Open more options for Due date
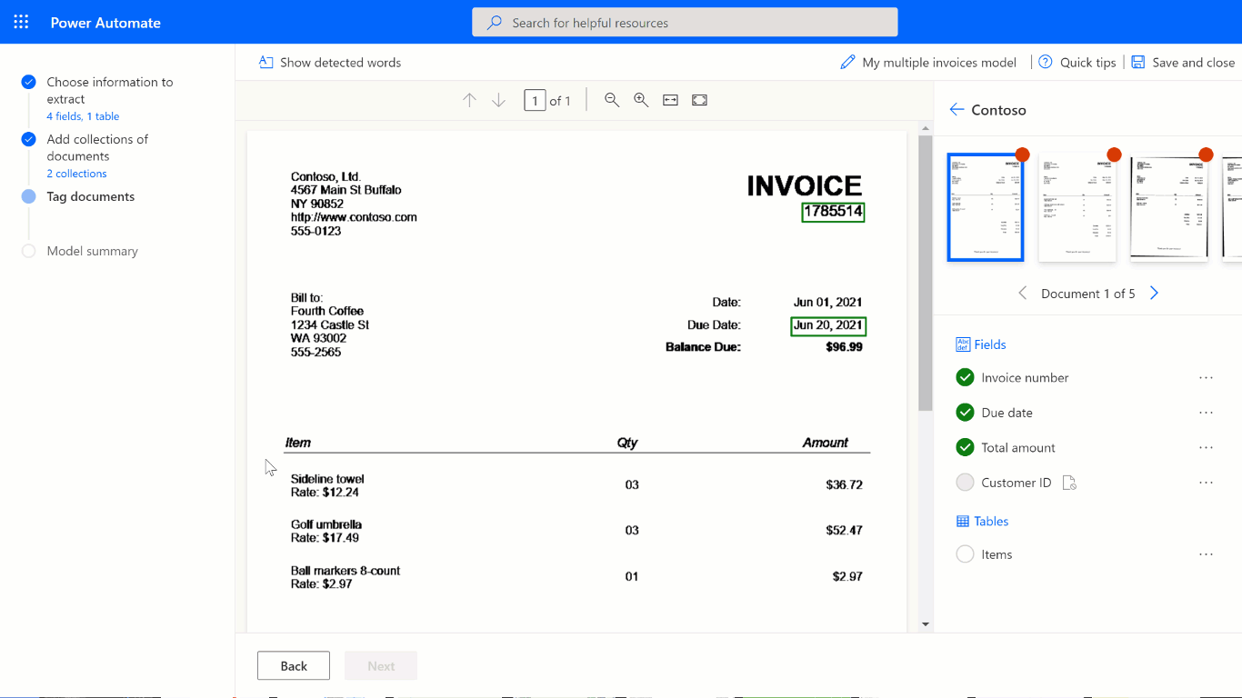1242x698 pixels. [x=1206, y=413]
